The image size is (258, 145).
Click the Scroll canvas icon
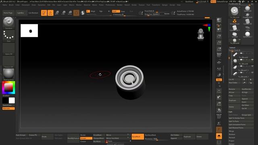tap(219, 30)
